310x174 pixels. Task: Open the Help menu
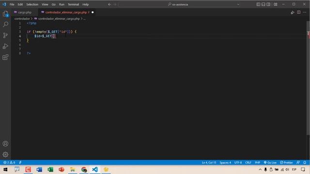coord(85,4)
